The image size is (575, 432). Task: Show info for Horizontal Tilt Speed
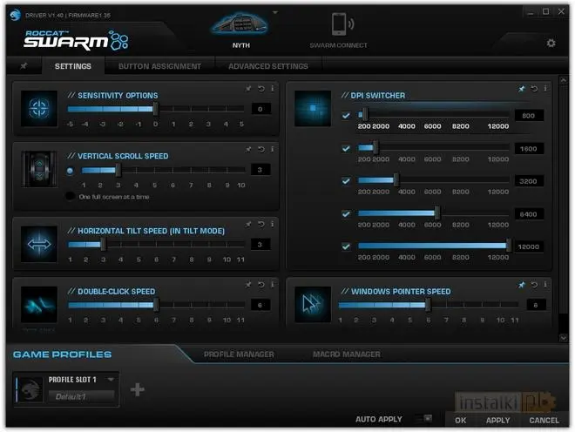pyautogui.click(x=272, y=224)
